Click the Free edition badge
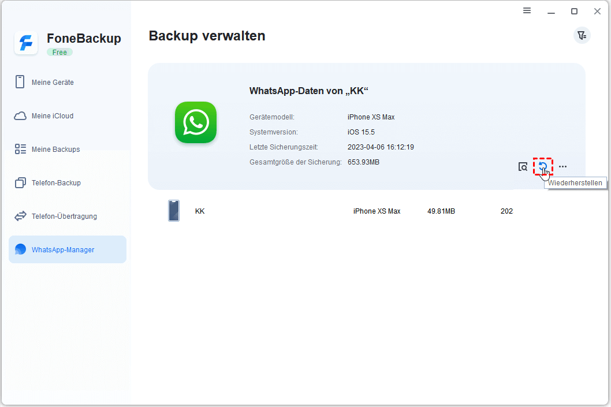611x407 pixels. point(59,52)
